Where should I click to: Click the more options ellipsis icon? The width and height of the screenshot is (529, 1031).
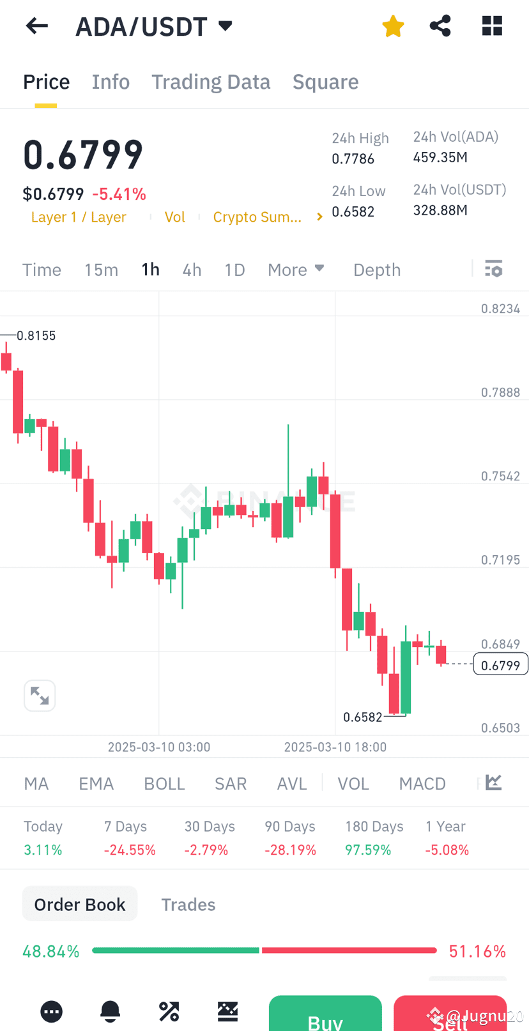coord(51,1011)
